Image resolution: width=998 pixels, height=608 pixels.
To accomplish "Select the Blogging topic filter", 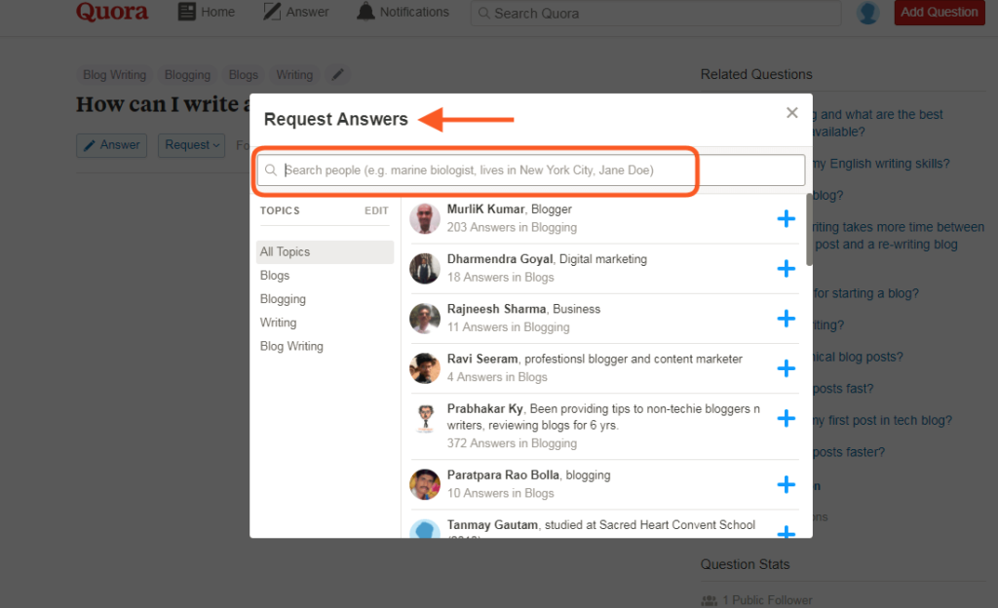I will 283,299.
